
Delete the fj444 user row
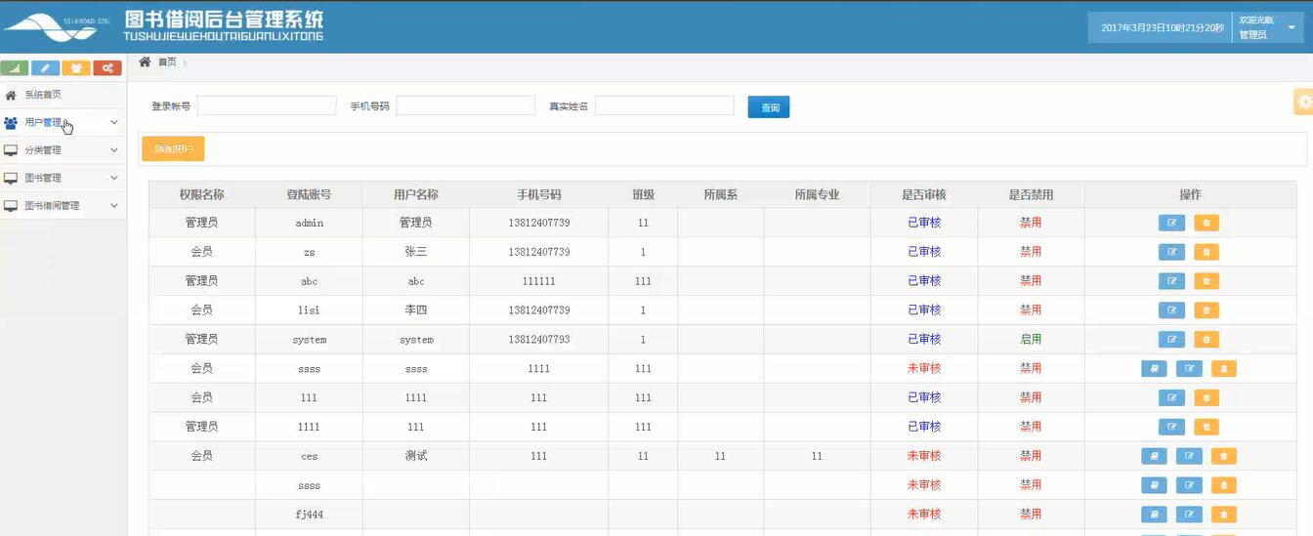[x=1224, y=515]
